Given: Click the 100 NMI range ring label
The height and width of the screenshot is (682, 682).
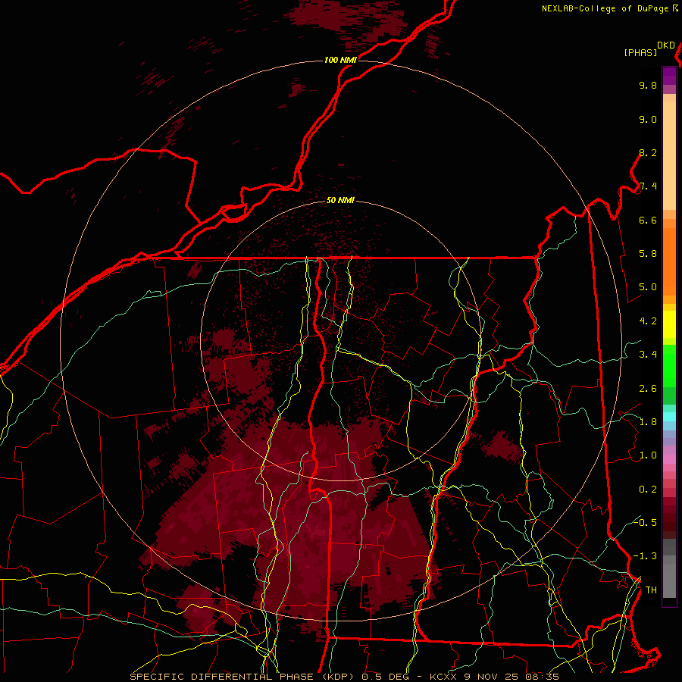Looking at the screenshot, I should click(340, 60).
